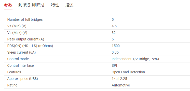
Task: Click the Vs (Max) (V) value 32
Action: [114, 33]
